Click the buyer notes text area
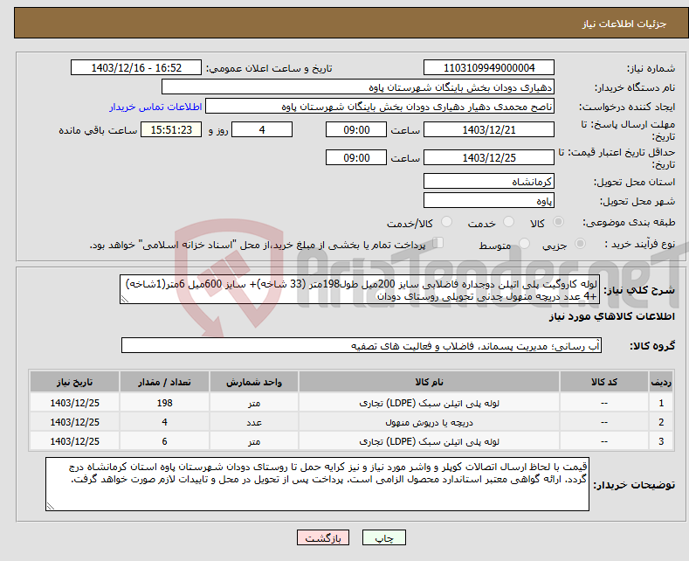This screenshot has height=561, width=689. coord(317,484)
